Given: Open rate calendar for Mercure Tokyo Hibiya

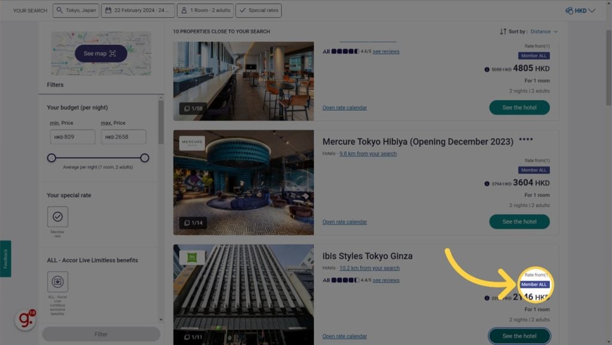Looking at the screenshot, I should click(345, 222).
